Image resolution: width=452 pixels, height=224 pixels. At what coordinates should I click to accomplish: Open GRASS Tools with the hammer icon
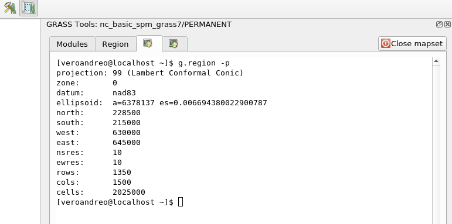[x=10, y=8]
